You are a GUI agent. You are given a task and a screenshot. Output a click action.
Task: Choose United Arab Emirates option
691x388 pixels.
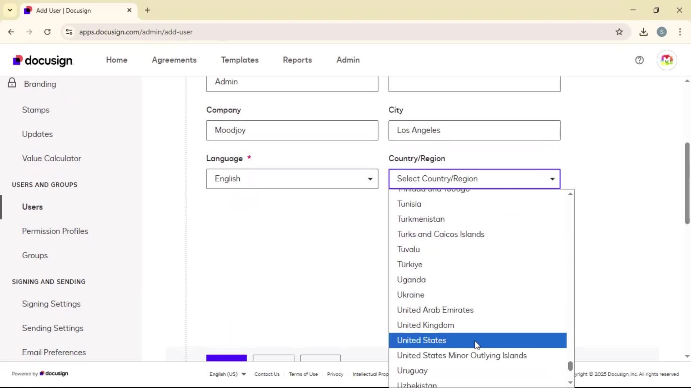pyautogui.click(x=478, y=310)
